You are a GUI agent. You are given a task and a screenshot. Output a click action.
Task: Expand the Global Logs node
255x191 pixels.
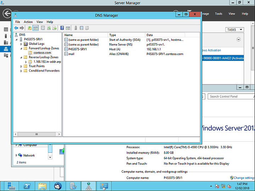(x=21, y=44)
